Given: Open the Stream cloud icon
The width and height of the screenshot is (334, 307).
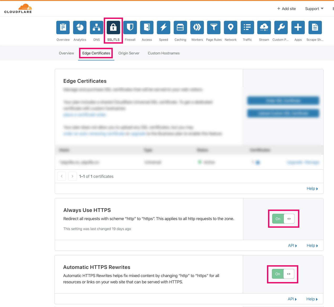Looking at the screenshot, I should point(264,28).
